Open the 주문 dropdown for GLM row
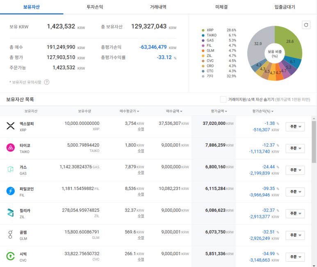Screen dimensions: 317x267 coord(295,235)
